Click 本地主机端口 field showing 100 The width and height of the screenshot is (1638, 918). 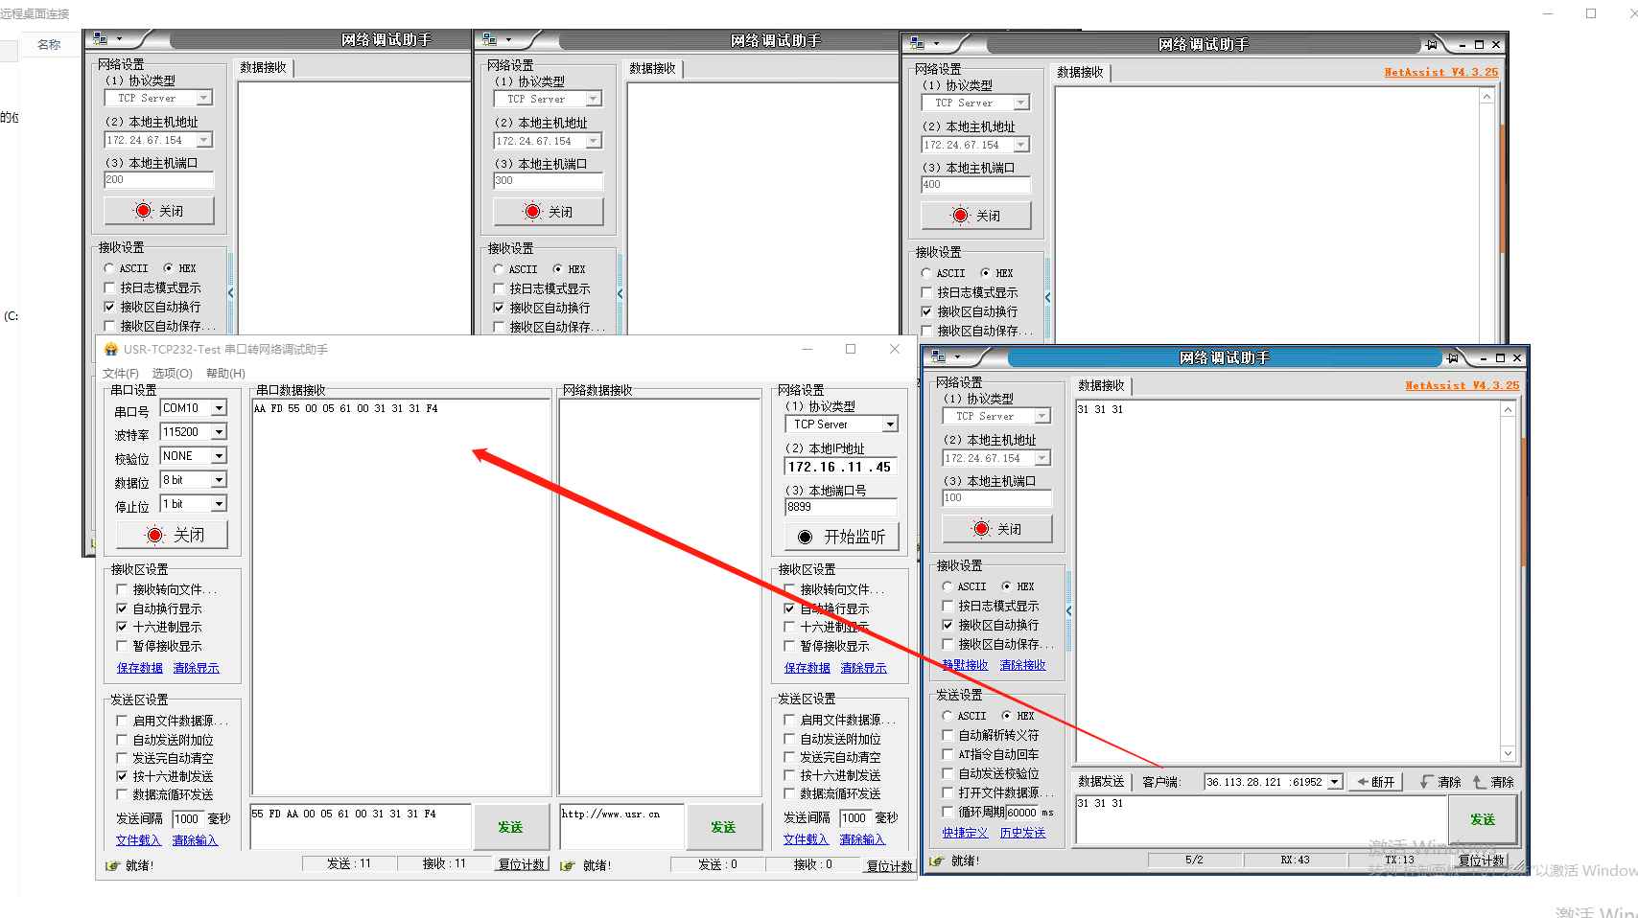point(997,498)
